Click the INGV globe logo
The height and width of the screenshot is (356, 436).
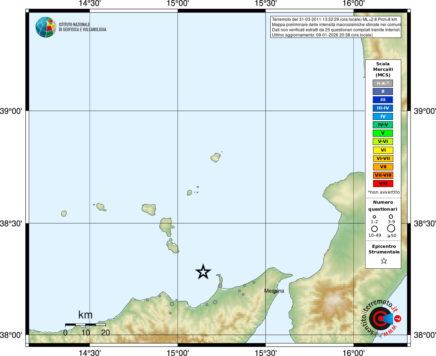46,27
